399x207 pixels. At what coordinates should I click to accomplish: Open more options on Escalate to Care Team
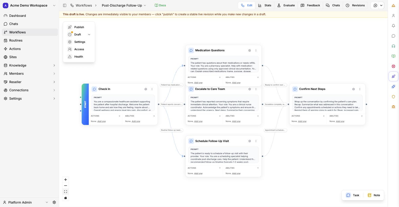(256, 89)
